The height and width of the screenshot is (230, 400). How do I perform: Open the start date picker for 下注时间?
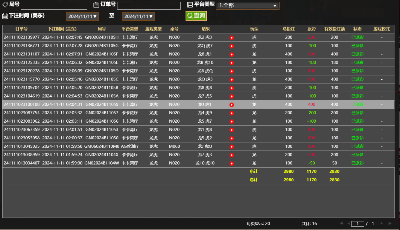[x=82, y=16]
